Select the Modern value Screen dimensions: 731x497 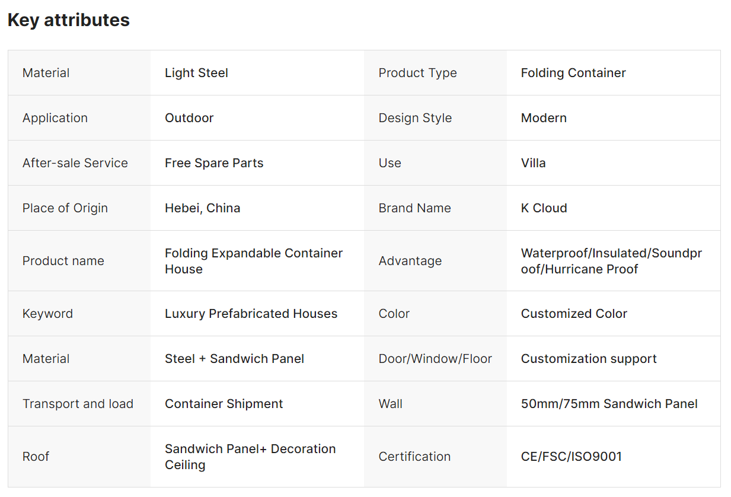pyautogui.click(x=543, y=118)
